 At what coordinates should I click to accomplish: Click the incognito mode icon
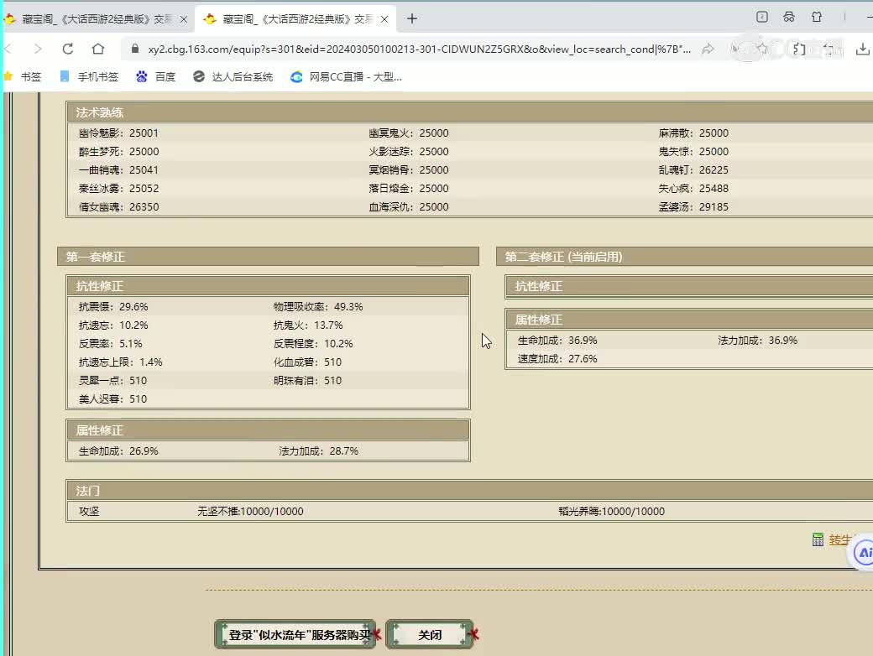(789, 17)
